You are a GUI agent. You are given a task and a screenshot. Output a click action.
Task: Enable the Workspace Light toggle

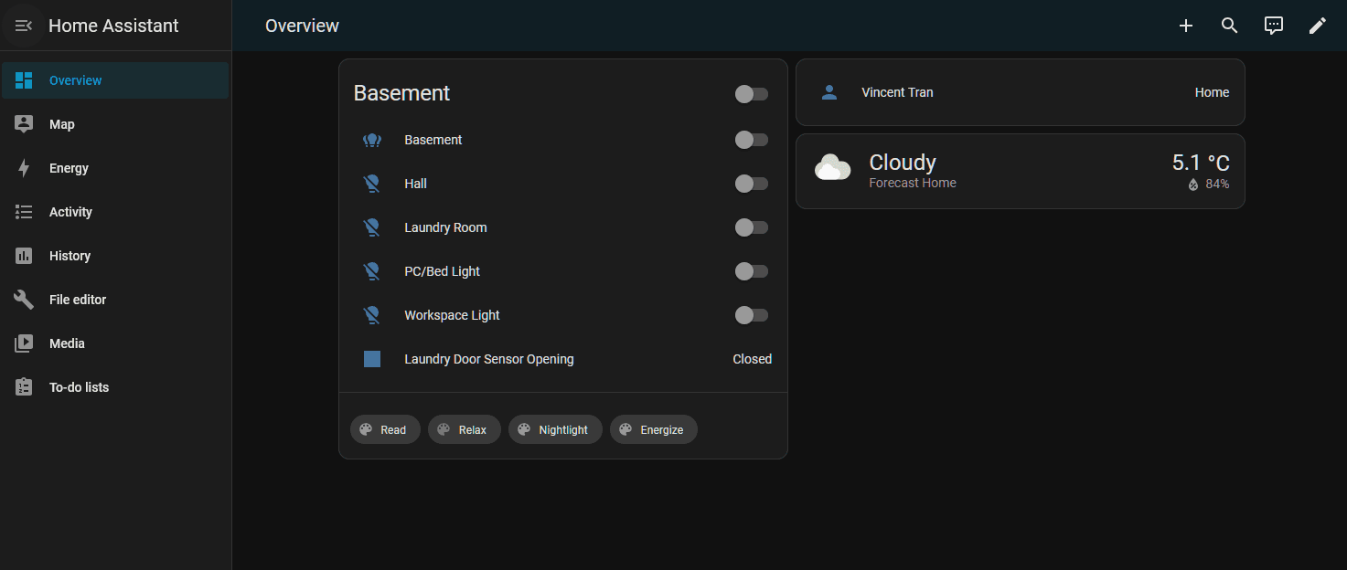click(751, 315)
